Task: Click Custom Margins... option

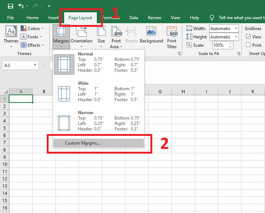Action: click(x=98, y=143)
